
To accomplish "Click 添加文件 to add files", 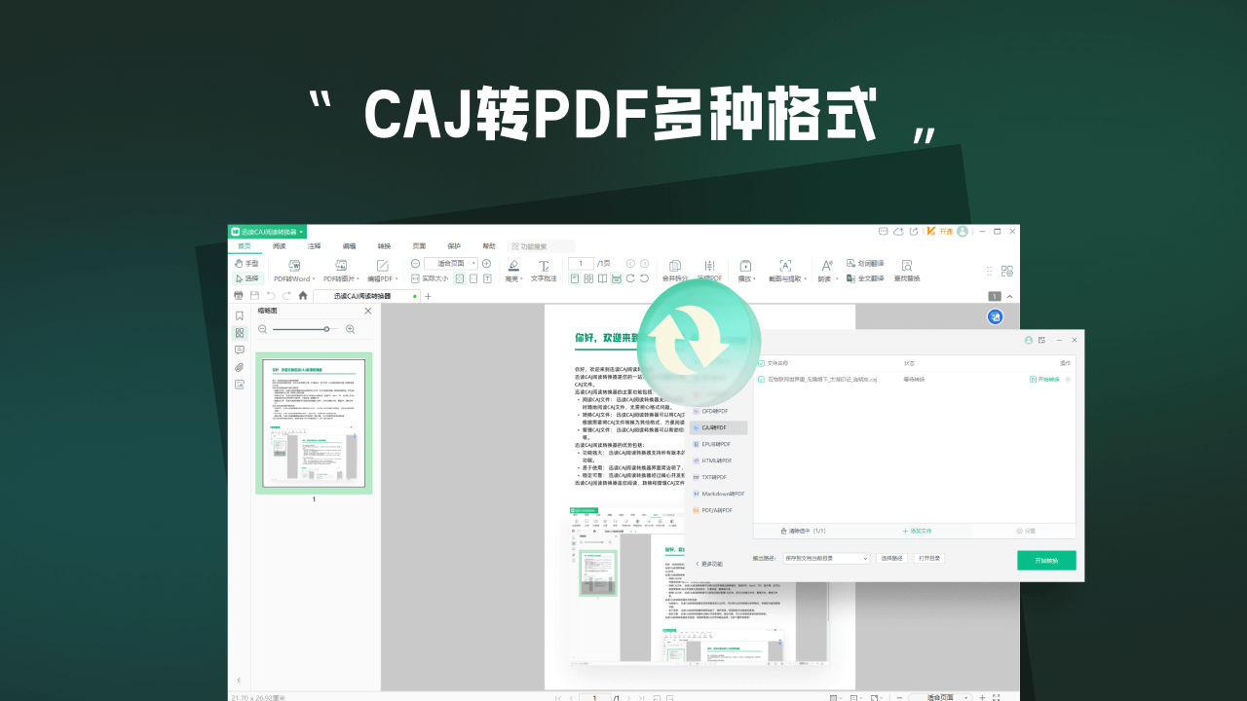I will point(917,531).
